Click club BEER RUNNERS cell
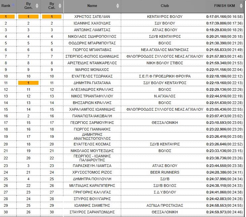 [x=165, y=172]
